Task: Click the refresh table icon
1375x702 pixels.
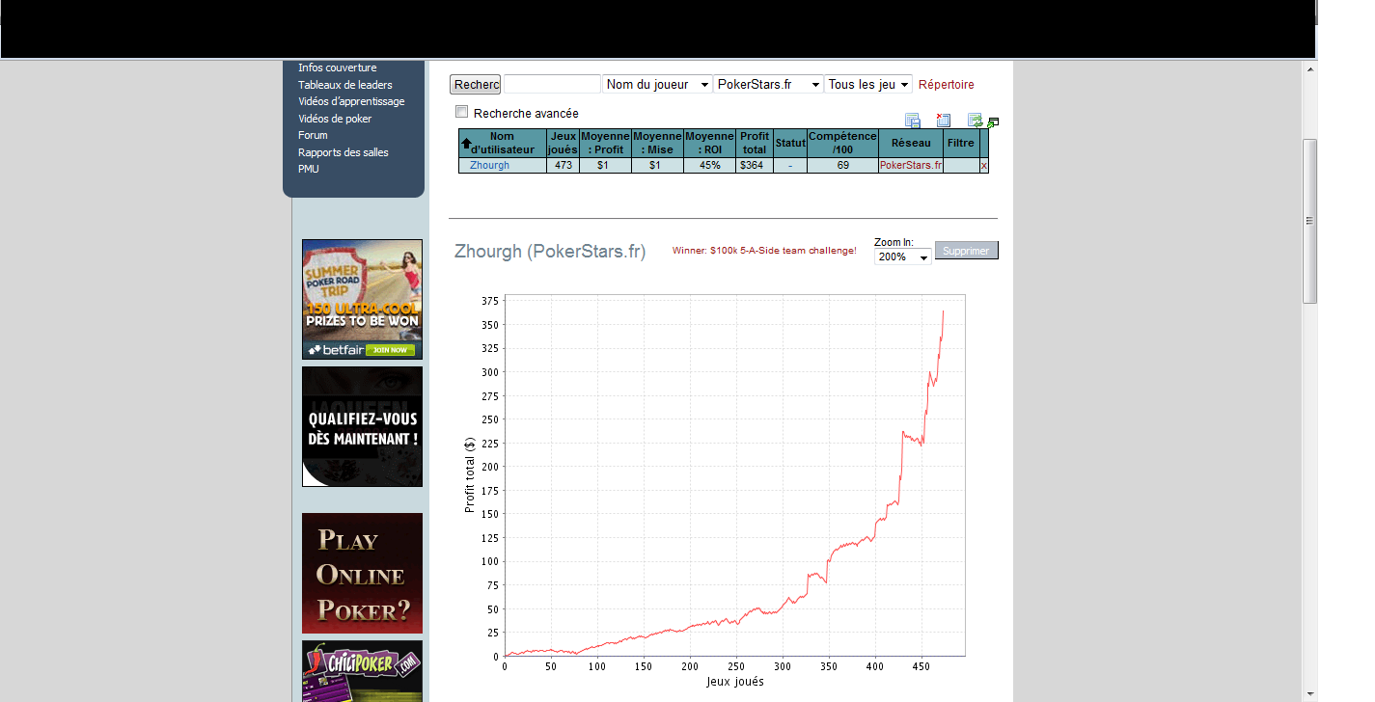Action: (x=976, y=121)
